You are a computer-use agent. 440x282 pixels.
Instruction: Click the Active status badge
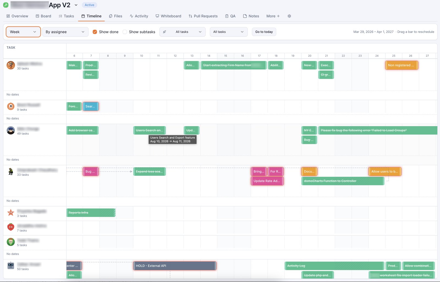(89, 5)
